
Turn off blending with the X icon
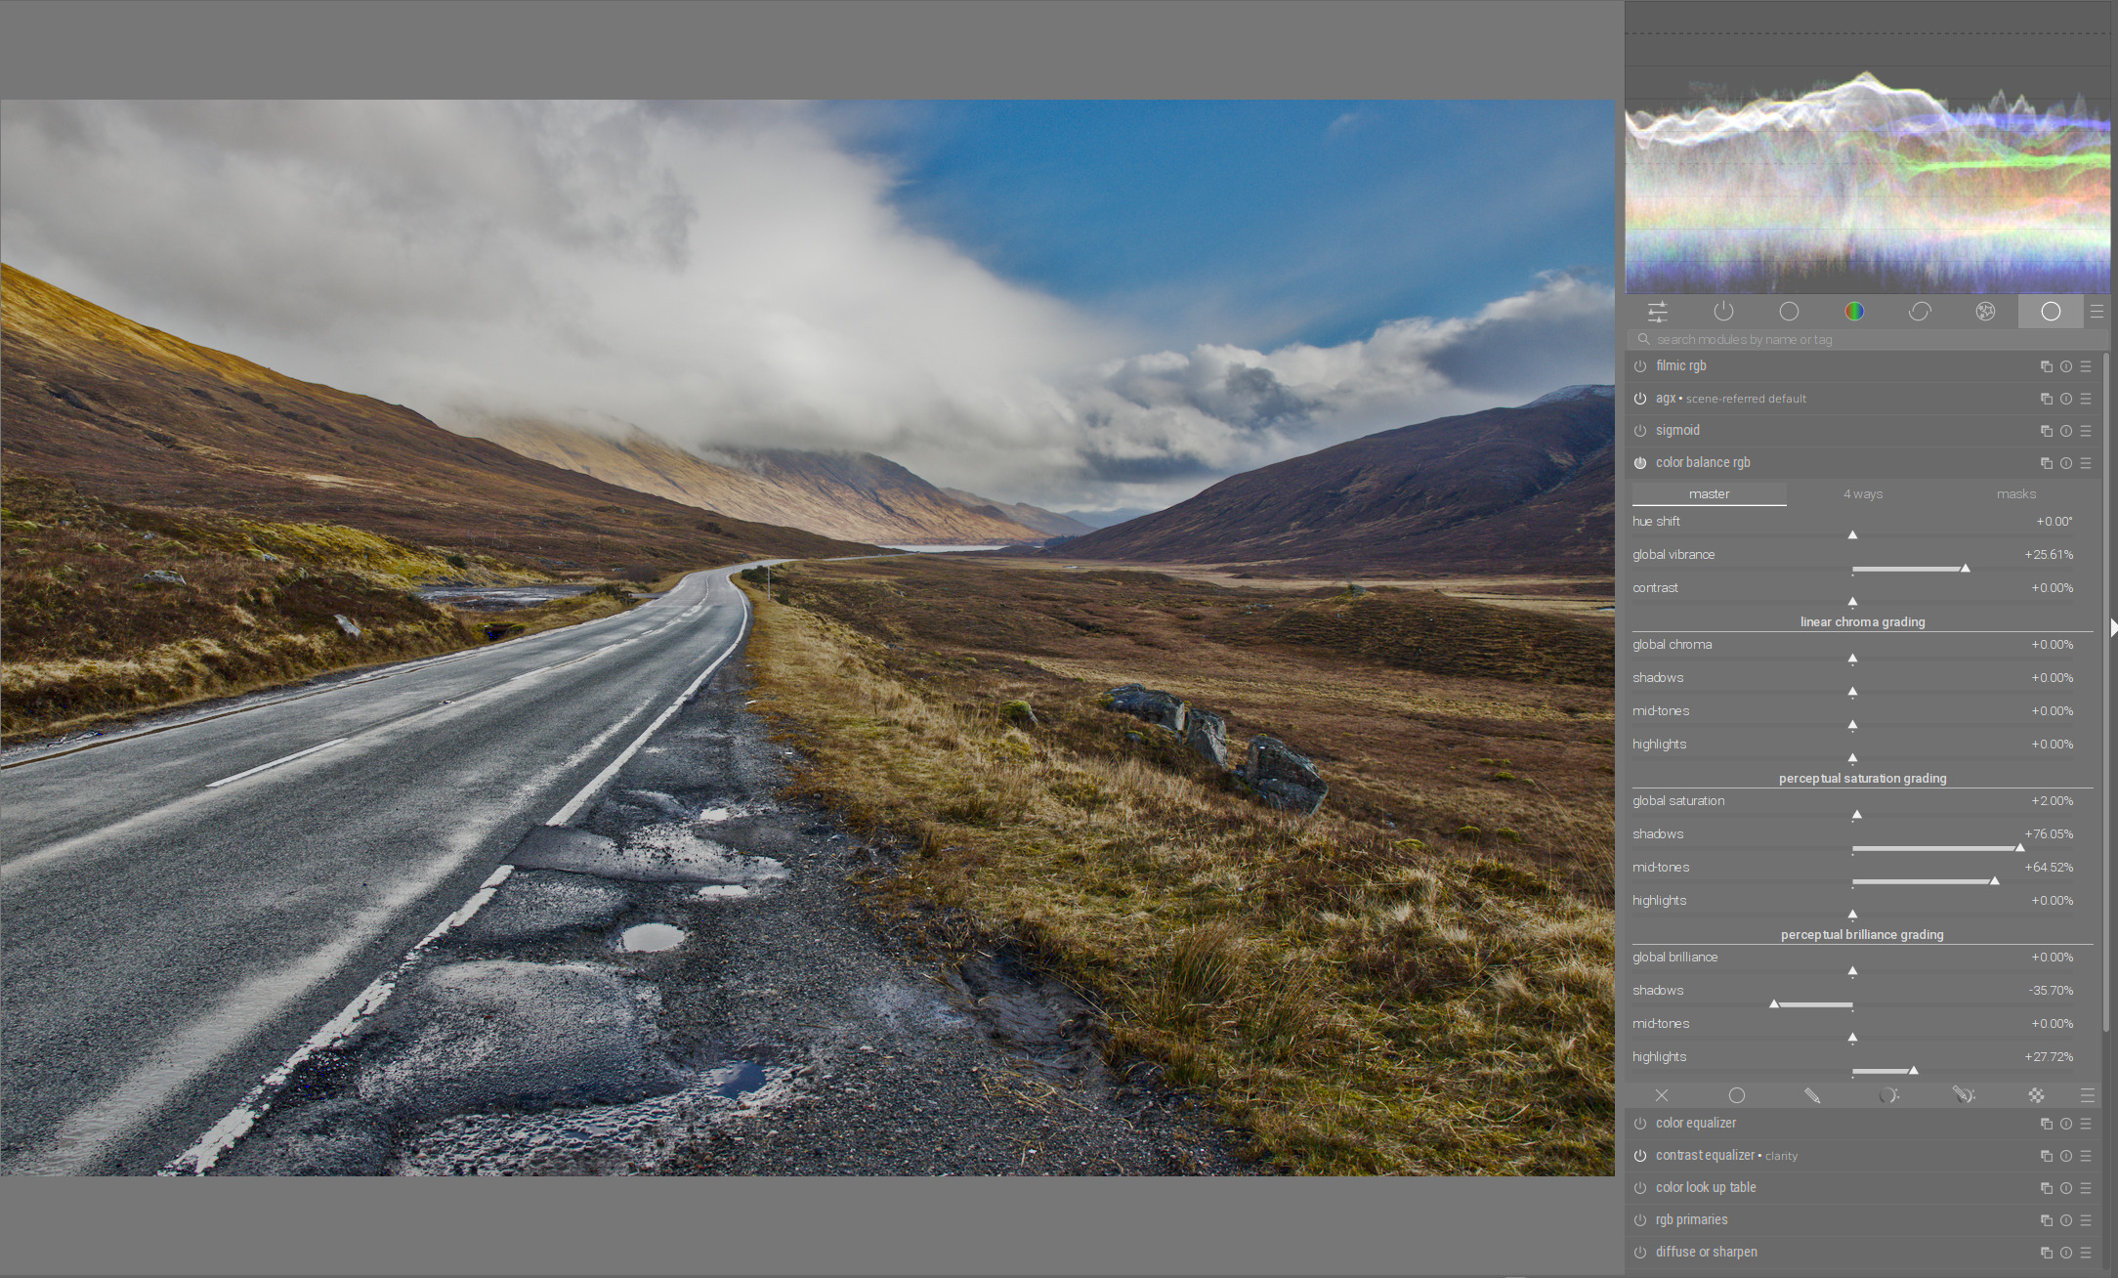coord(1662,1095)
